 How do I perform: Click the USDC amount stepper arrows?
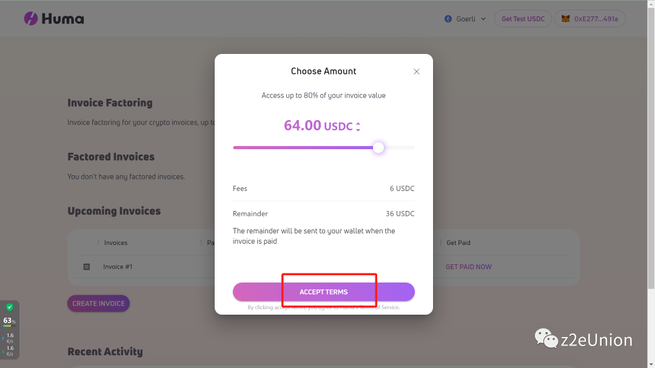358,127
